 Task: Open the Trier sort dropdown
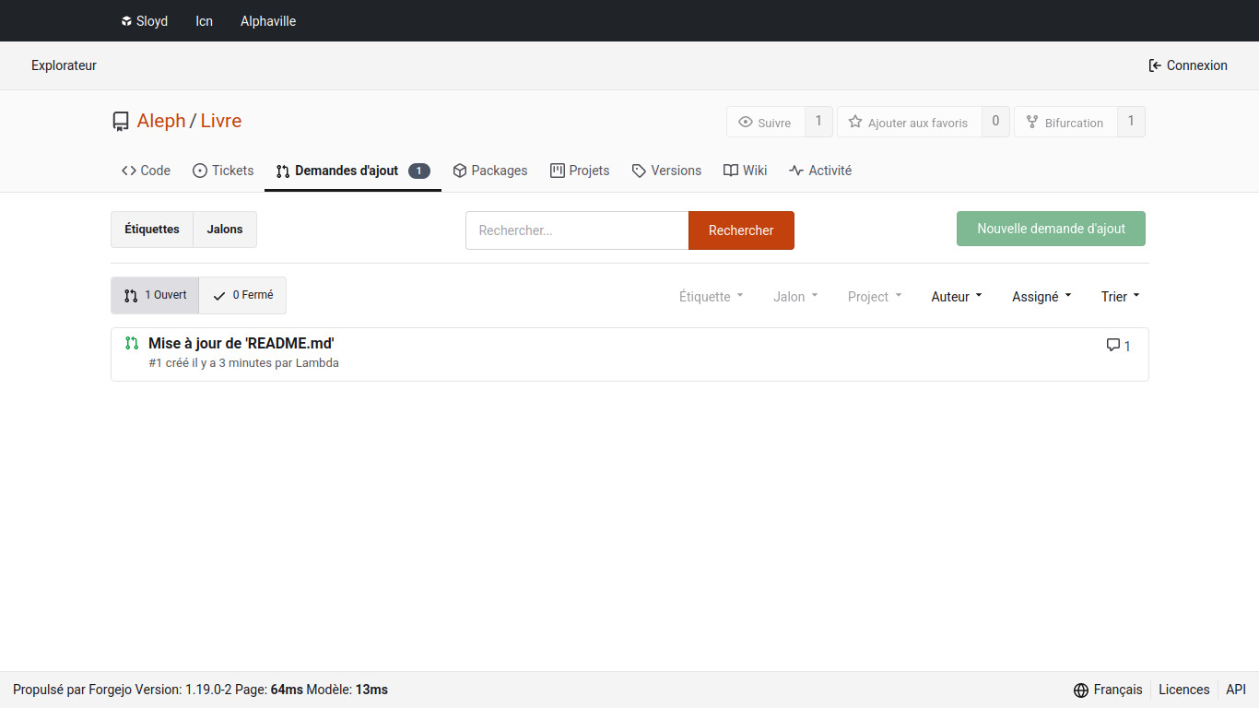click(1120, 297)
